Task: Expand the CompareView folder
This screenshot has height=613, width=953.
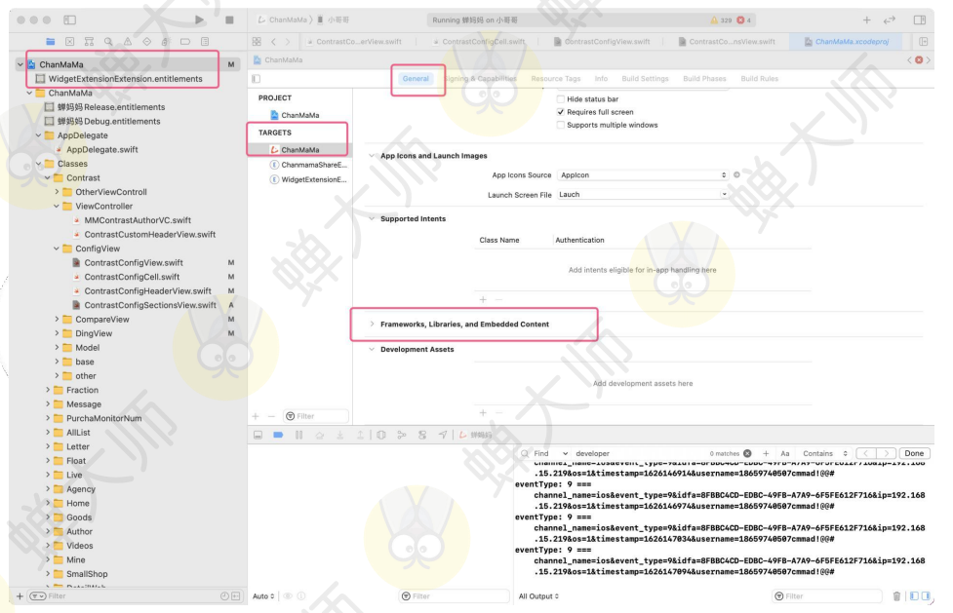Action: tap(58, 319)
